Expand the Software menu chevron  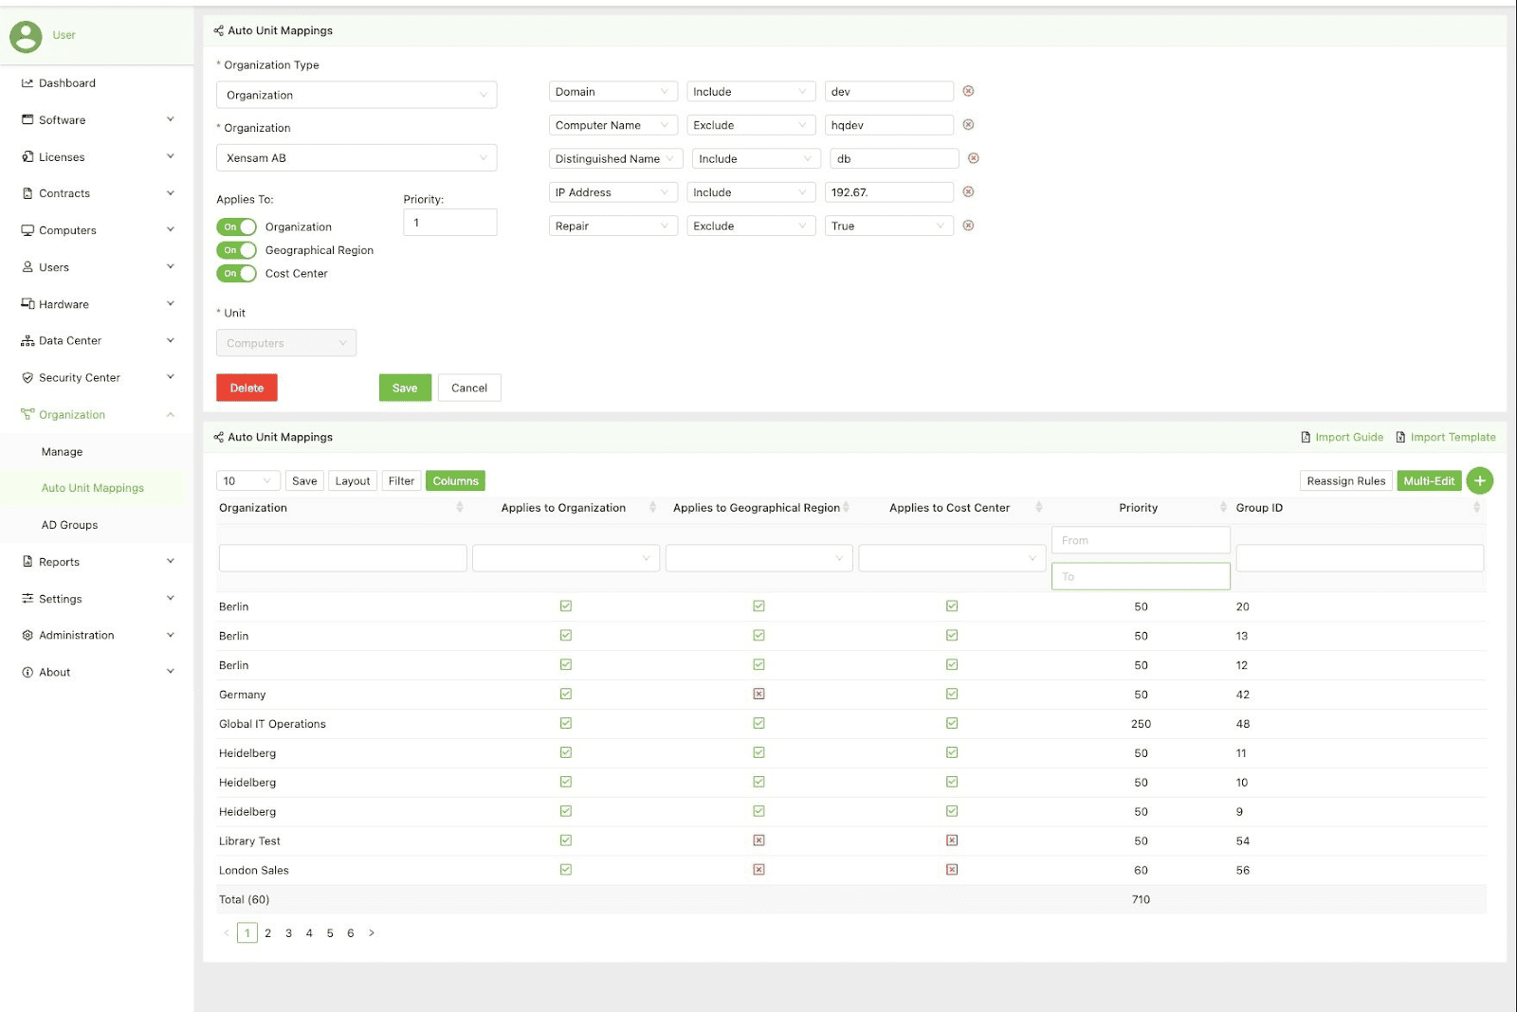coord(171,119)
